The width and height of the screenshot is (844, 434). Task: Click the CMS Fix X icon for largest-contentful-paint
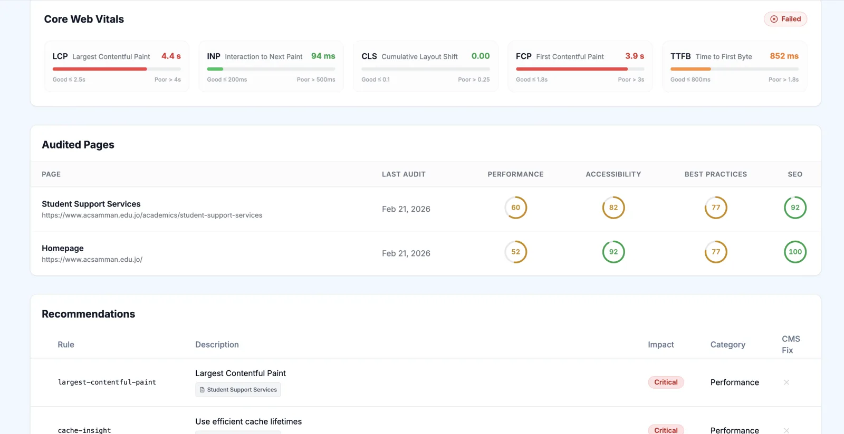point(787,382)
